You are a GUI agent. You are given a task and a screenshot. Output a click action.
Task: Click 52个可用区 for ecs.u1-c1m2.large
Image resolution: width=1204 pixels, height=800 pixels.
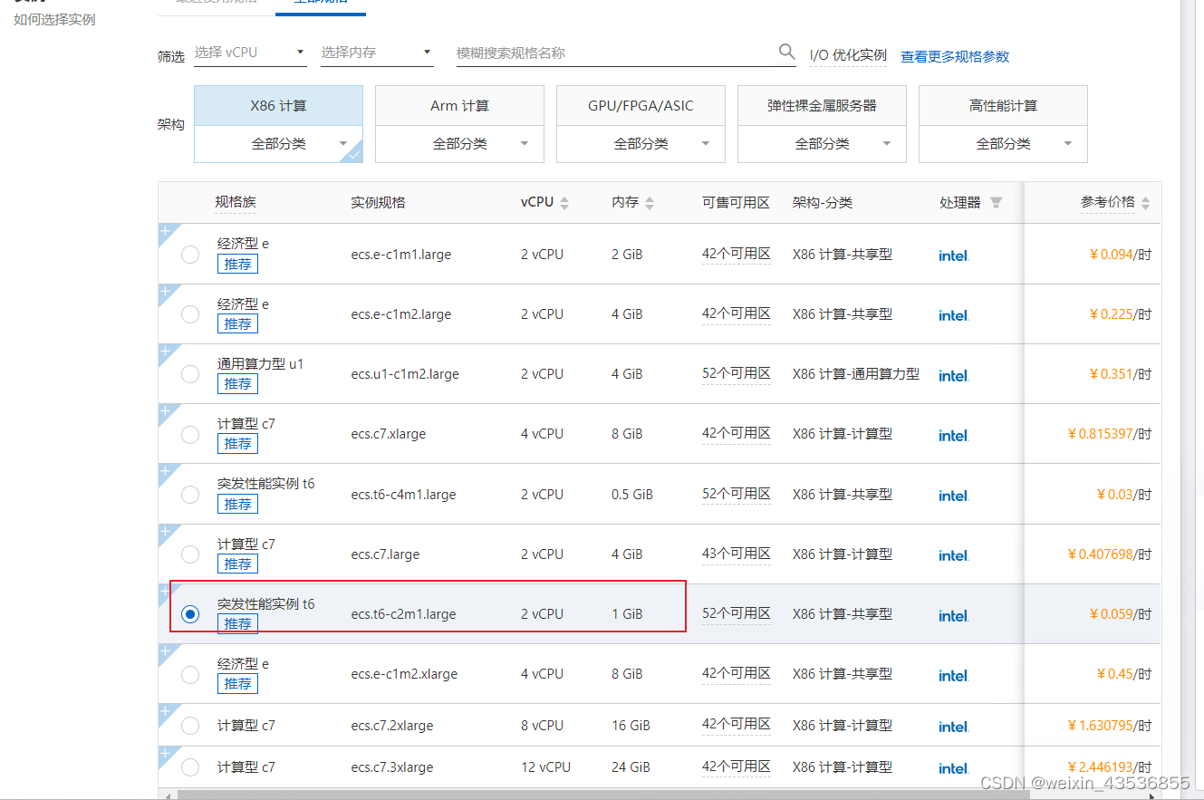736,373
